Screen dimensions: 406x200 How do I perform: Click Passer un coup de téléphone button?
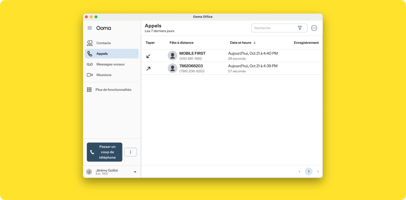(104, 152)
